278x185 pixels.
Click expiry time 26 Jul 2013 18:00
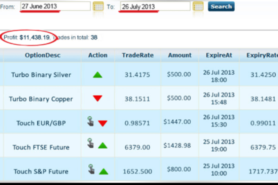(x=219, y=76)
